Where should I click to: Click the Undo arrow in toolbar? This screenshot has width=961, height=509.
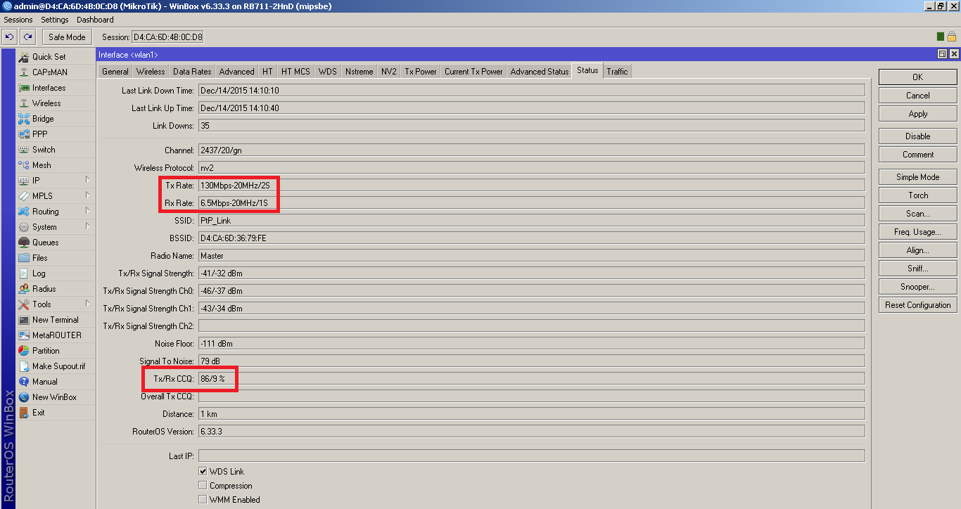pos(10,37)
